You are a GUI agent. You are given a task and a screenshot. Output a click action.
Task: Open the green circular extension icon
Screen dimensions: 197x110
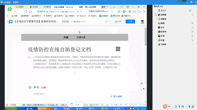(124, 12)
